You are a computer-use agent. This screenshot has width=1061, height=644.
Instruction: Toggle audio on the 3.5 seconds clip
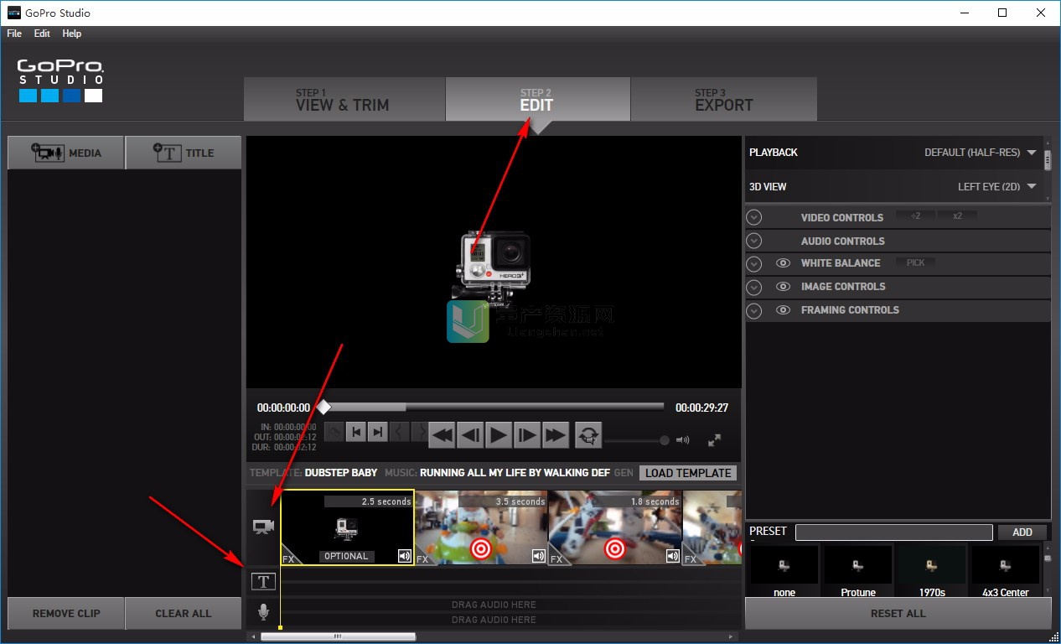click(539, 556)
